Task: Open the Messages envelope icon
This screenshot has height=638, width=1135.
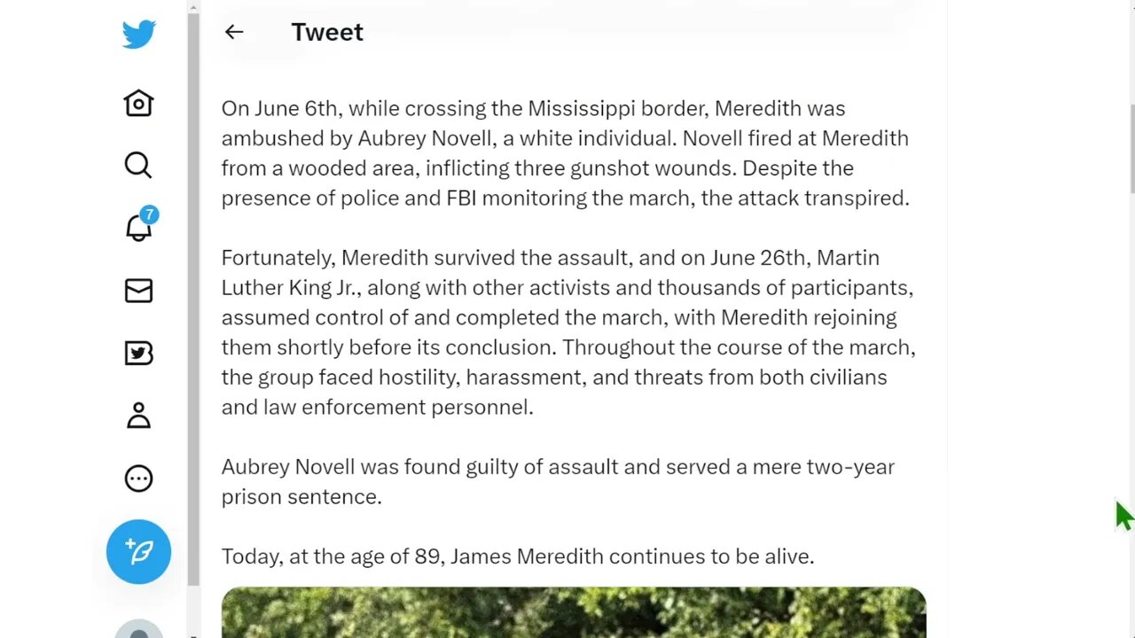Action: [138, 291]
